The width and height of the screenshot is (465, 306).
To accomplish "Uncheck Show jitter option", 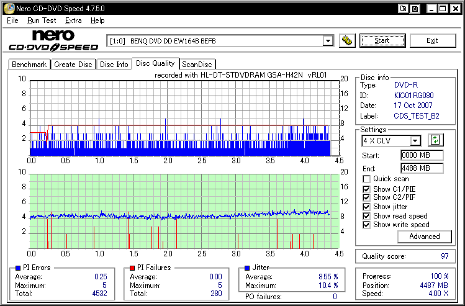I will (x=366, y=207).
